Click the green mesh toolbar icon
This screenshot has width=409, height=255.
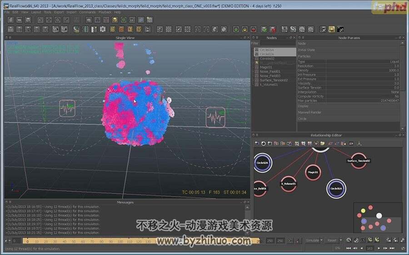(124, 20)
